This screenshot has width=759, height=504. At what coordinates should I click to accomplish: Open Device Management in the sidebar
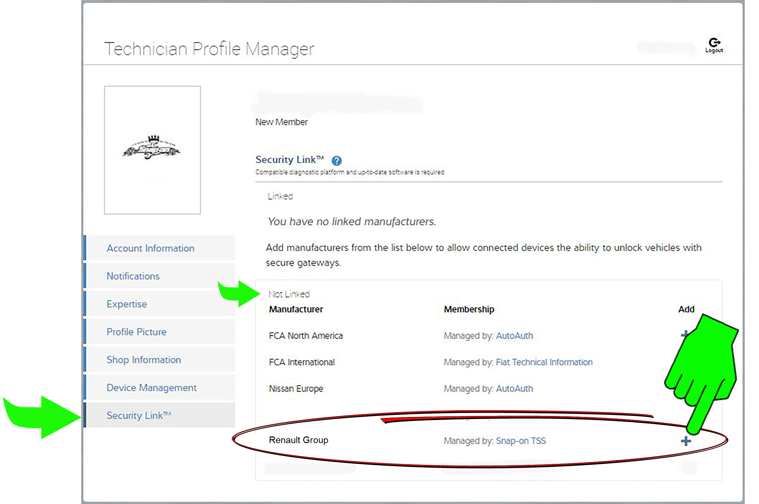[x=151, y=388]
